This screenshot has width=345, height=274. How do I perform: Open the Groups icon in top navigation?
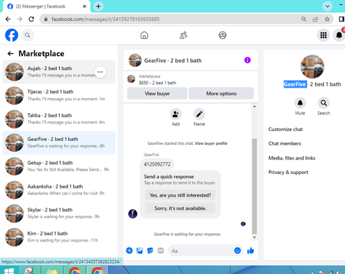point(222,35)
